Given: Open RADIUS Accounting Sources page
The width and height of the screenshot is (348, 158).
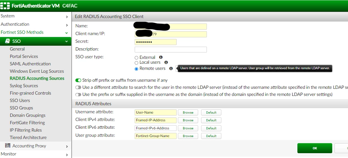Looking at the screenshot, I should [x=37, y=78].
